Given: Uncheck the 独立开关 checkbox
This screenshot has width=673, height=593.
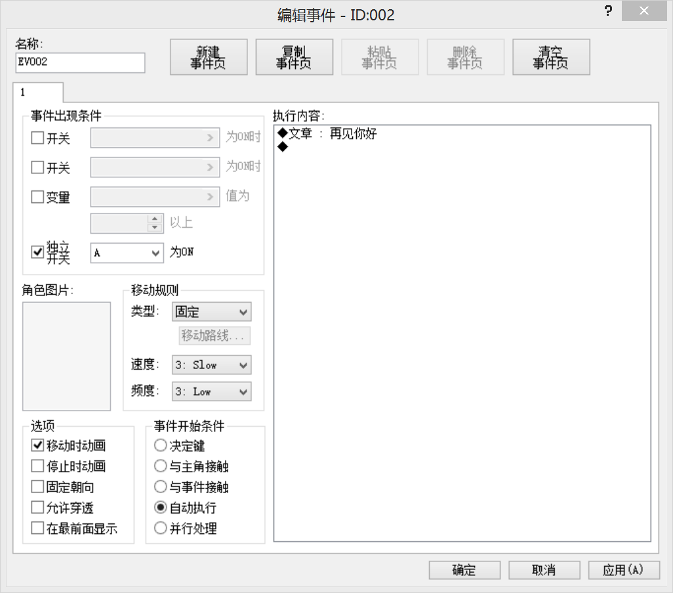Looking at the screenshot, I should point(38,252).
